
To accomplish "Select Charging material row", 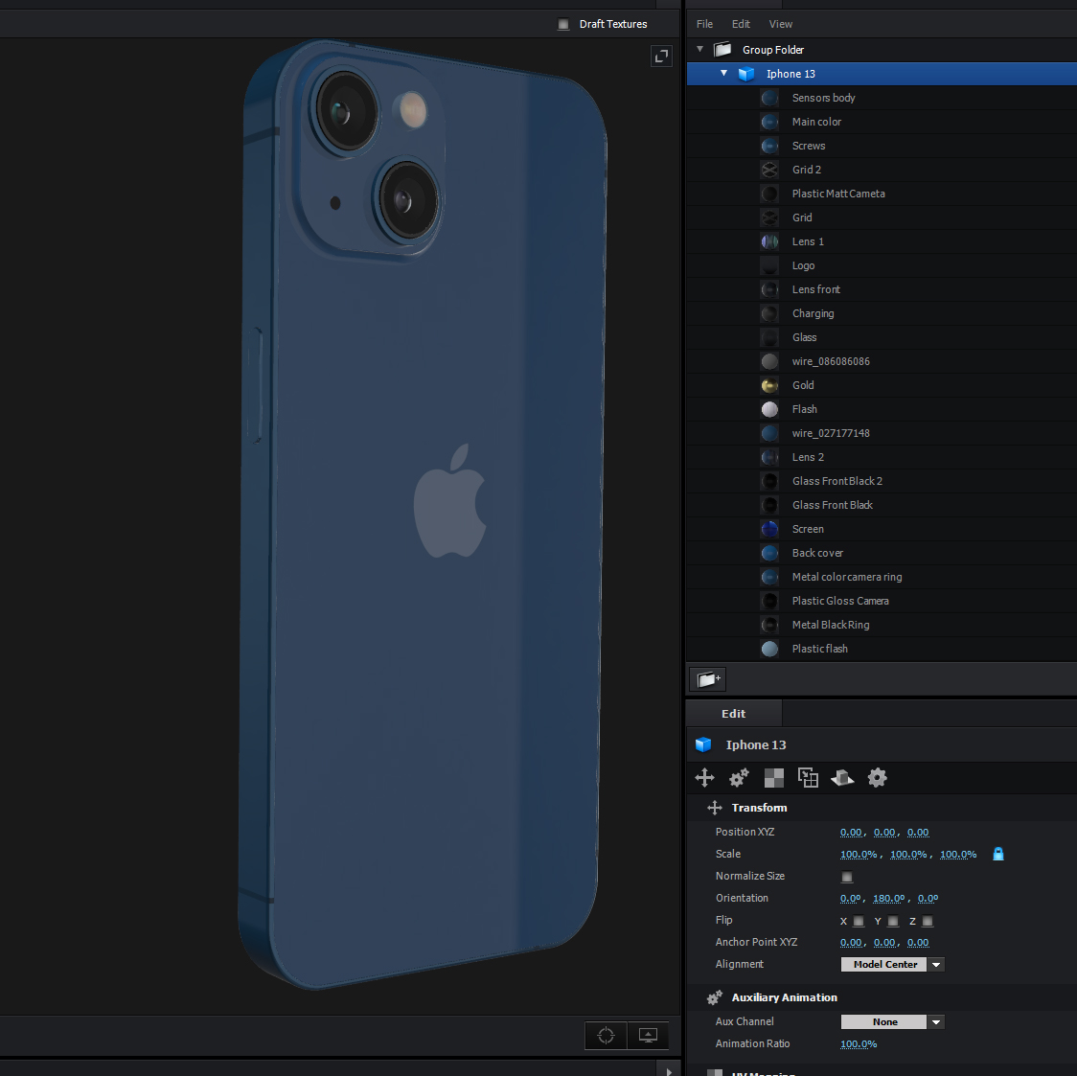I will click(882, 313).
